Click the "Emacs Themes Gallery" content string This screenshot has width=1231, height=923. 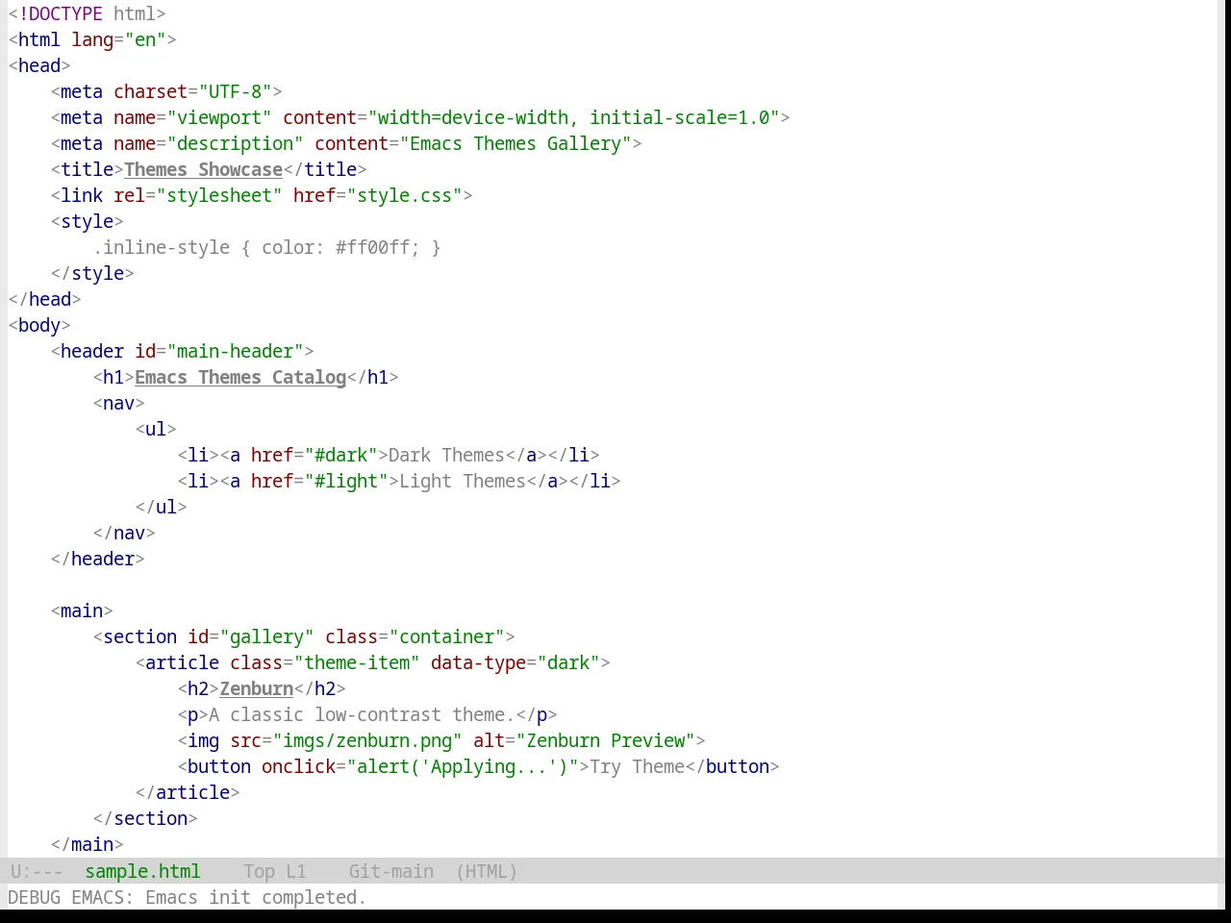515,144
